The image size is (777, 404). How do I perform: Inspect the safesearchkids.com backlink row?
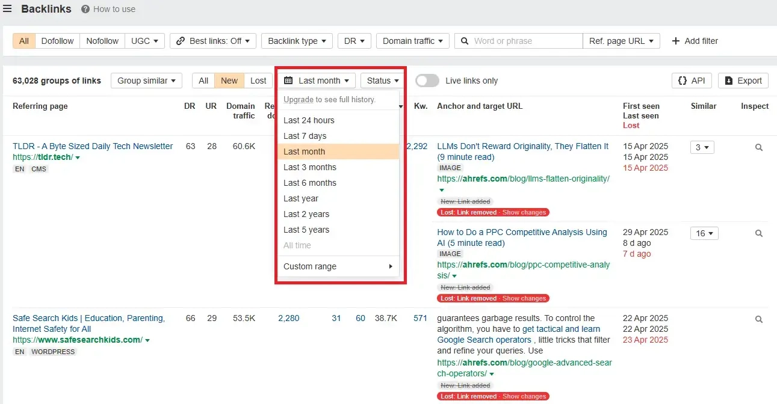point(758,319)
